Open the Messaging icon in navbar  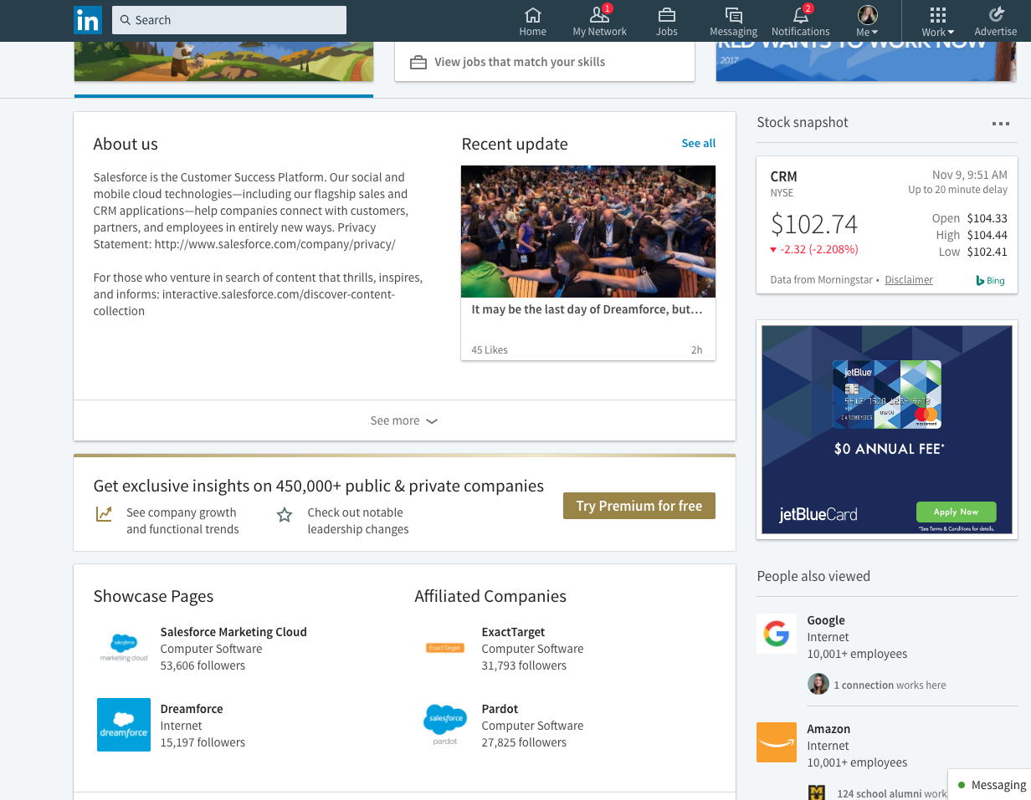coord(733,15)
